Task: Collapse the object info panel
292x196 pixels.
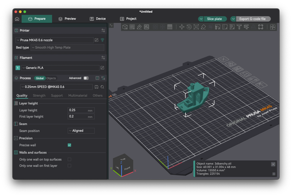Action: pos(274,174)
